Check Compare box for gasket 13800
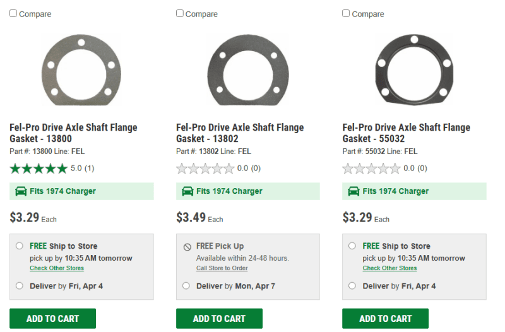This screenshot has width=505, height=332. point(13,13)
